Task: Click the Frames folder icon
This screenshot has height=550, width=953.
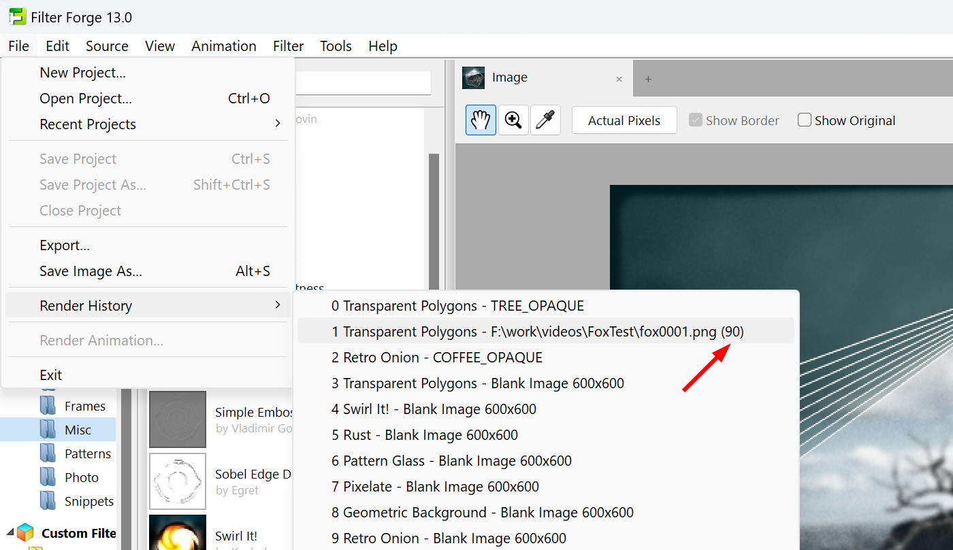Action: [48, 406]
